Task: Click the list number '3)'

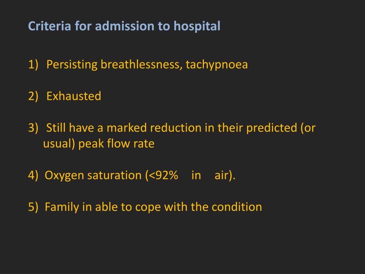Action: pyautogui.click(x=33, y=128)
